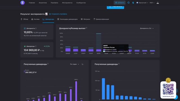Click info icon beside Доходность/Размер выплат title

tap(87, 28)
